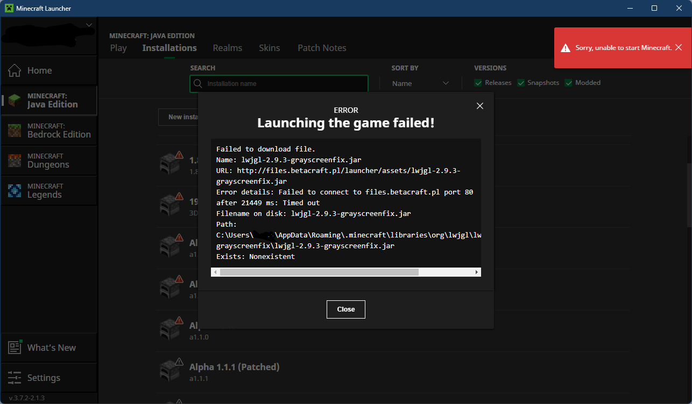Toggle the Snapshots checkbox
The height and width of the screenshot is (404, 692).
pyautogui.click(x=520, y=83)
